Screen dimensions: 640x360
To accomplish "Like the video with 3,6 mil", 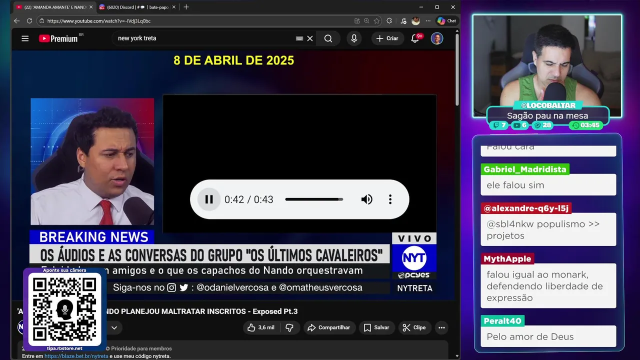I will tap(261, 327).
